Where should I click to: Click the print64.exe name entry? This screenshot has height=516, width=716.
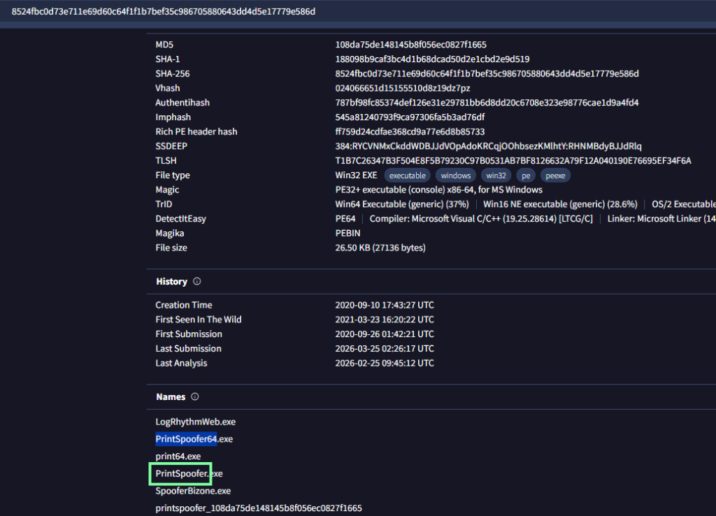tap(178, 457)
